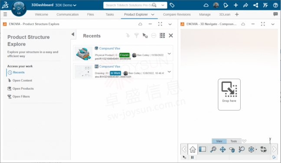Viewport: 281px width, 163px height.
Task: Click the Share arrow icon in top bar
Action: tap(245, 5)
